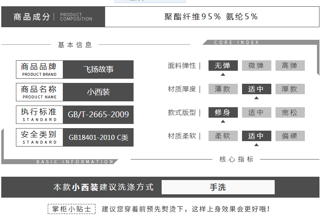
Task: Pick the 宽松 fit style option
Action: (290, 113)
